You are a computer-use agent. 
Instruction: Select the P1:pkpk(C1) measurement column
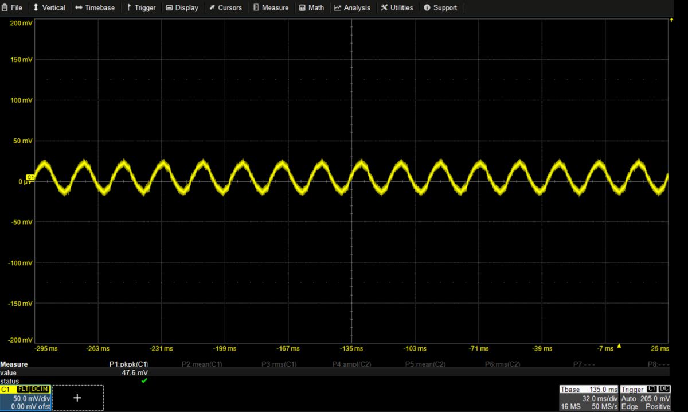click(x=128, y=364)
